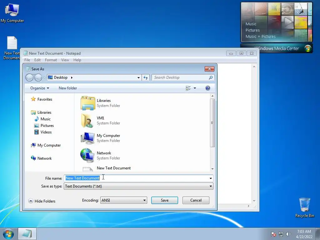The image size is (320, 240).
Task: Click the Cancel button
Action: (x=196, y=200)
